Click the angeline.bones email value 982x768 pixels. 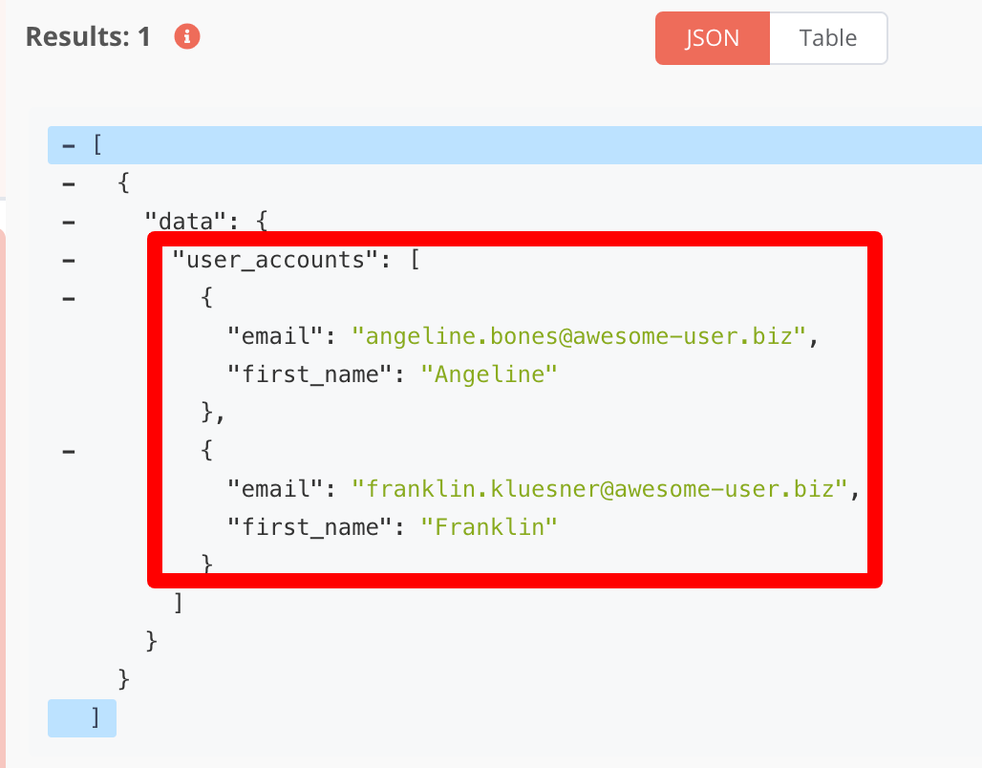pos(582,335)
